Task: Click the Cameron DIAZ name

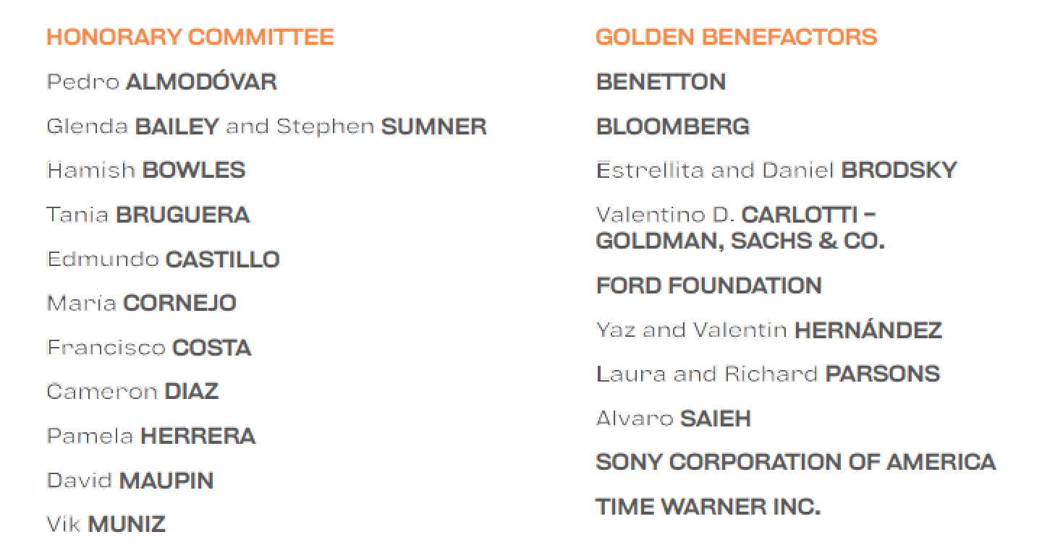Action: click(x=132, y=392)
